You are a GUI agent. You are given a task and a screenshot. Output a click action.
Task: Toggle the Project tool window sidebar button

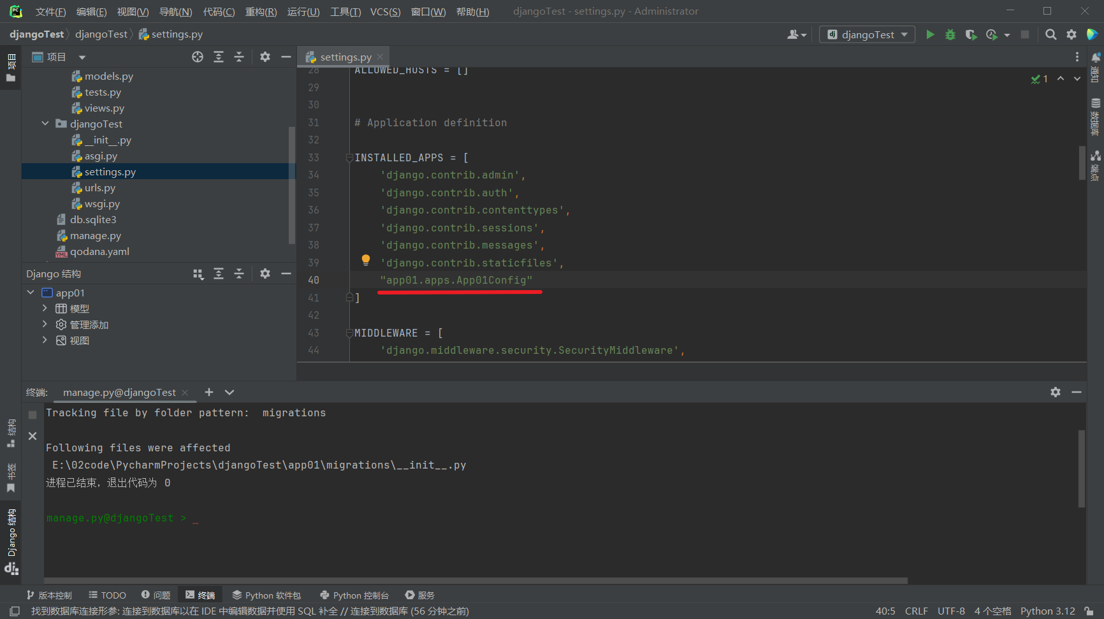(x=11, y=68)
